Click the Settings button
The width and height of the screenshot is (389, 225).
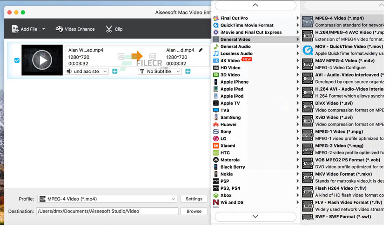point(194,199)
